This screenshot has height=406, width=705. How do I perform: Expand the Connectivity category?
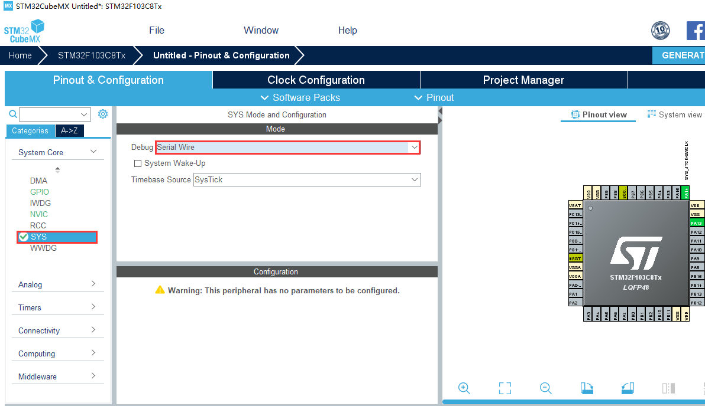93,330
